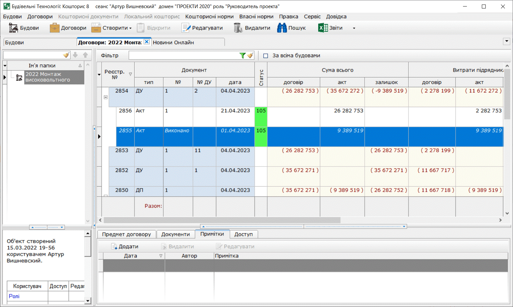Open the Кошторисні норми menu
Screen dimensions: 513x307
209,17
